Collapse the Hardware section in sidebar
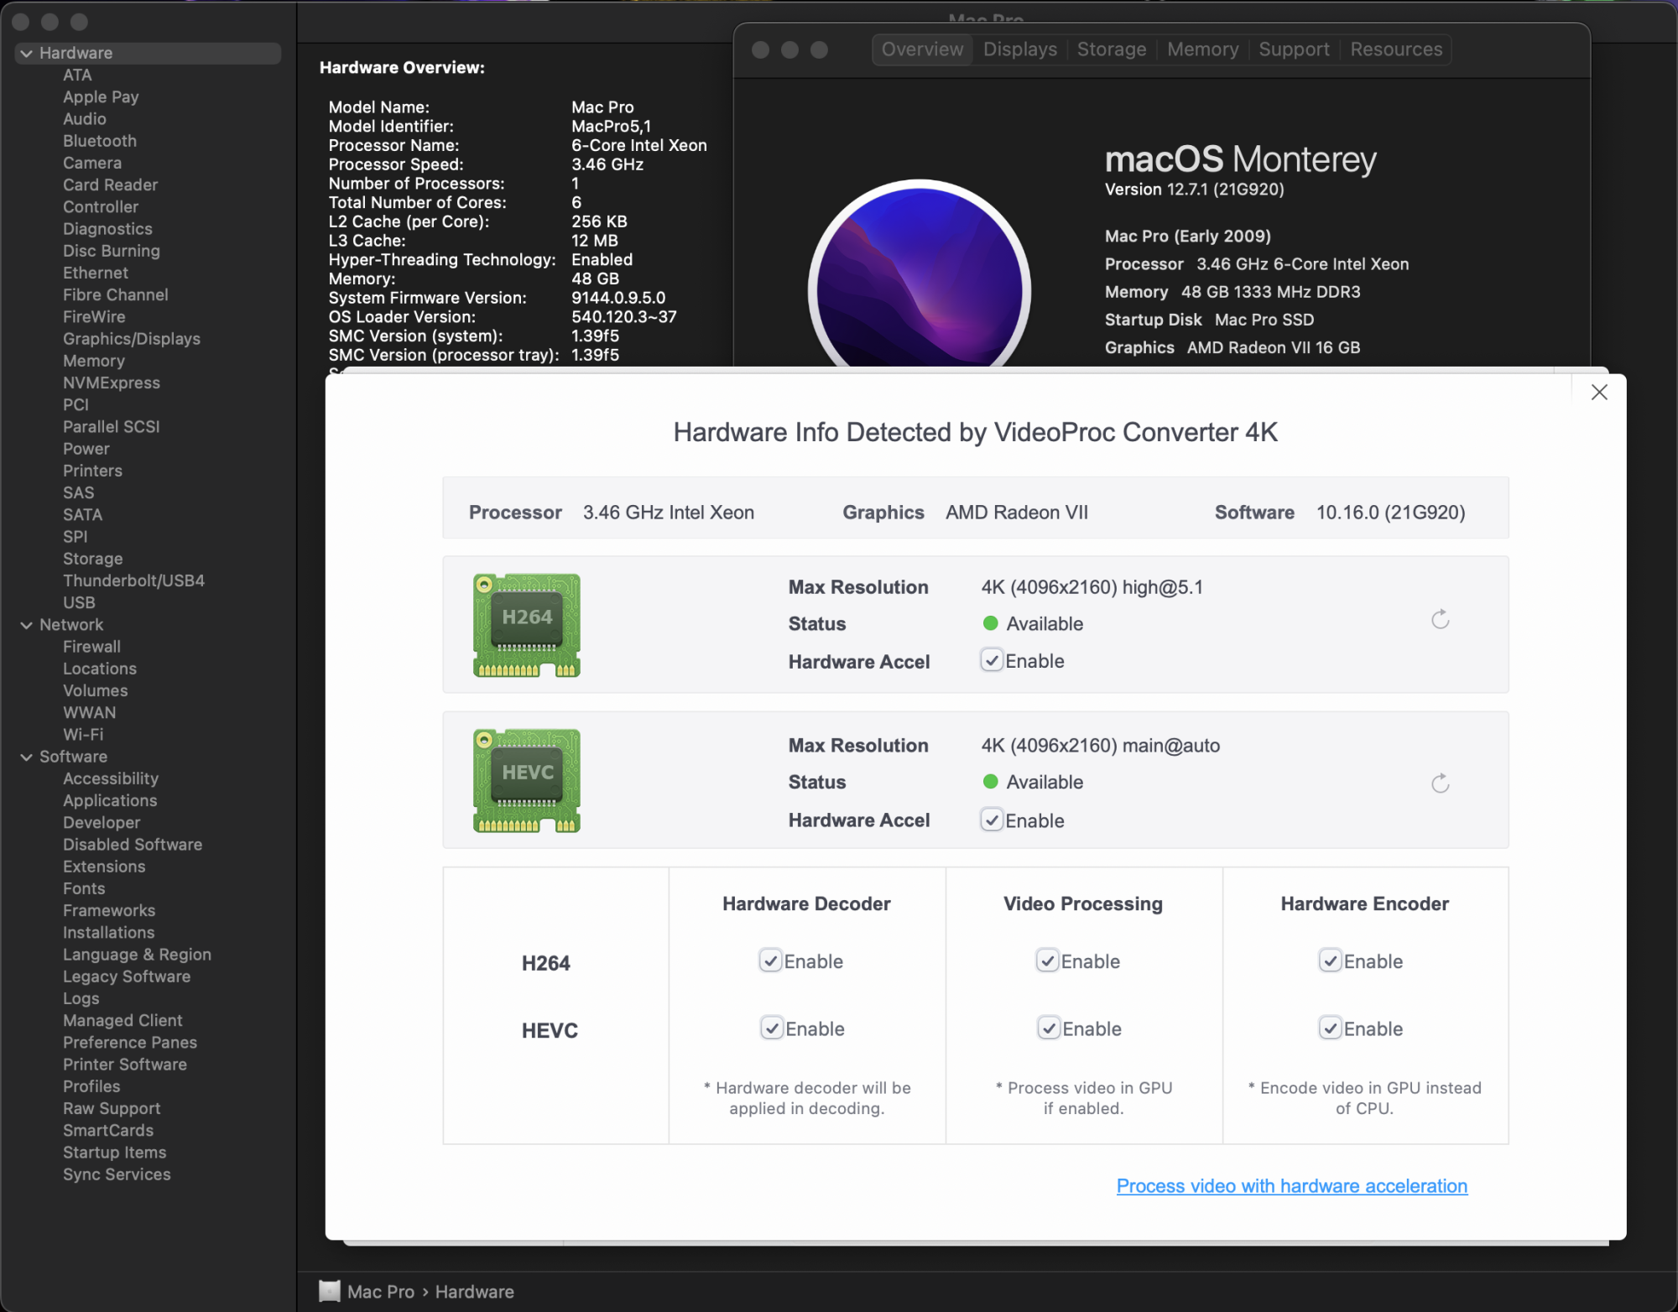The height and width of the screenshot is (1312, 1678). click(x=27, y=53)
